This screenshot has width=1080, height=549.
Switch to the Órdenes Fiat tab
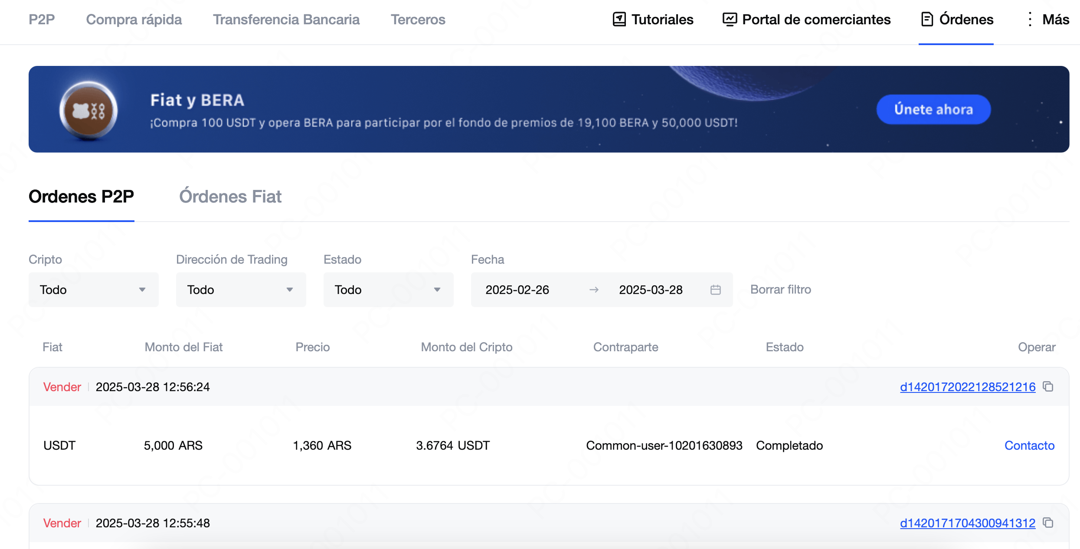click(x=230, y=197)
